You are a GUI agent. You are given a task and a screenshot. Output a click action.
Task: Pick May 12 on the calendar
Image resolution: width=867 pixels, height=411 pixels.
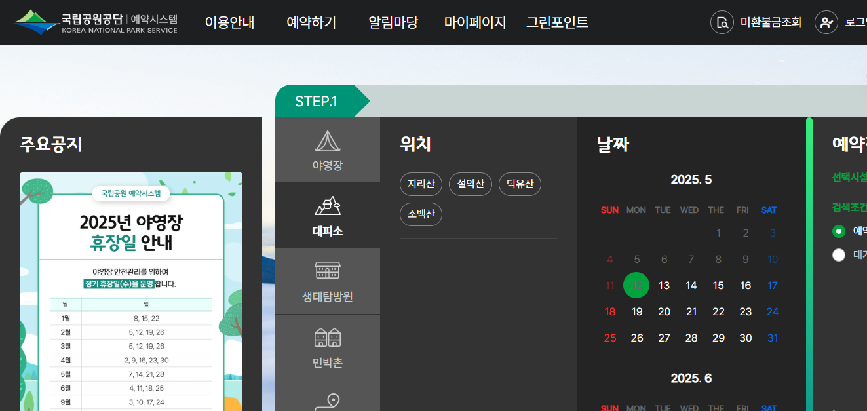click(636, 285)
